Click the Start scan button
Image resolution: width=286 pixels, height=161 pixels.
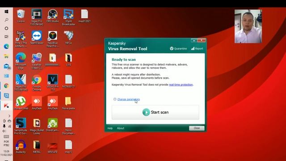(156, 112)
